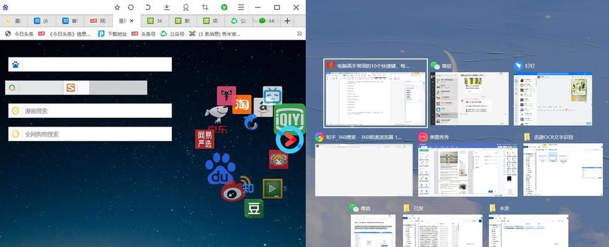The width and height of the screenshot is (609, 247).
Task: Expand the bookmarks bar overflow chevron
Action: click(299, 34)
